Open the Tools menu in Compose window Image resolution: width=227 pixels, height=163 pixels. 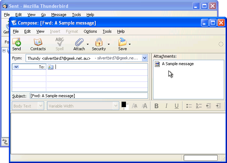click(x=107, y=31)
